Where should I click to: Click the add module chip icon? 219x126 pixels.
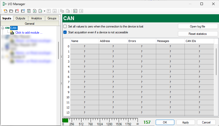coord(12,33)
